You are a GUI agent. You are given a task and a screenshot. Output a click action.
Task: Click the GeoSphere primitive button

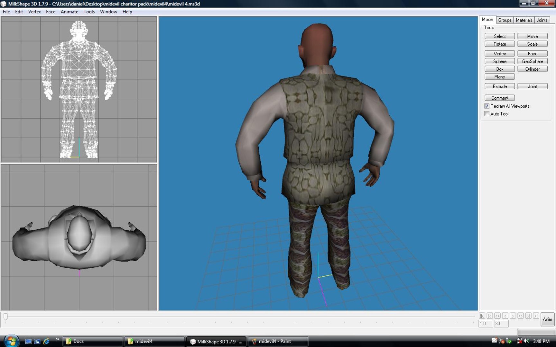[533, 61]
